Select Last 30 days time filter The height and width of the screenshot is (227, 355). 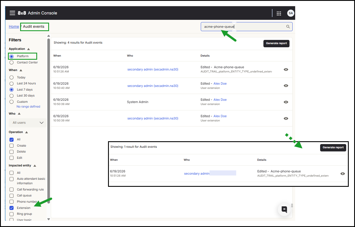[x=12, y=96]
